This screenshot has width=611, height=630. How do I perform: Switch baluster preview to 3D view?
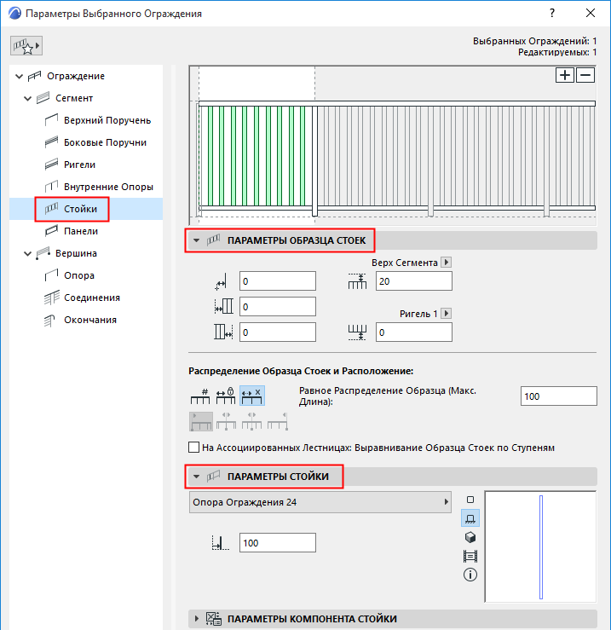470,537
